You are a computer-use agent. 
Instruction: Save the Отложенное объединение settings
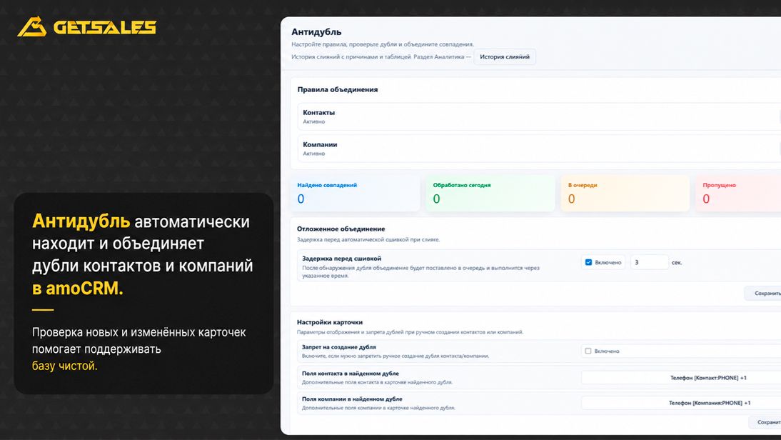pos(763,293)
